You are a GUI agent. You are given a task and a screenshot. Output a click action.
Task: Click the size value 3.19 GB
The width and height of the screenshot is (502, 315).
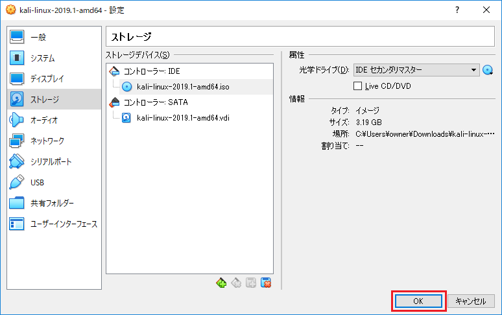coord(369,122)
